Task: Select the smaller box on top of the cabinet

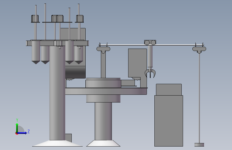Action: pos(169,90)
